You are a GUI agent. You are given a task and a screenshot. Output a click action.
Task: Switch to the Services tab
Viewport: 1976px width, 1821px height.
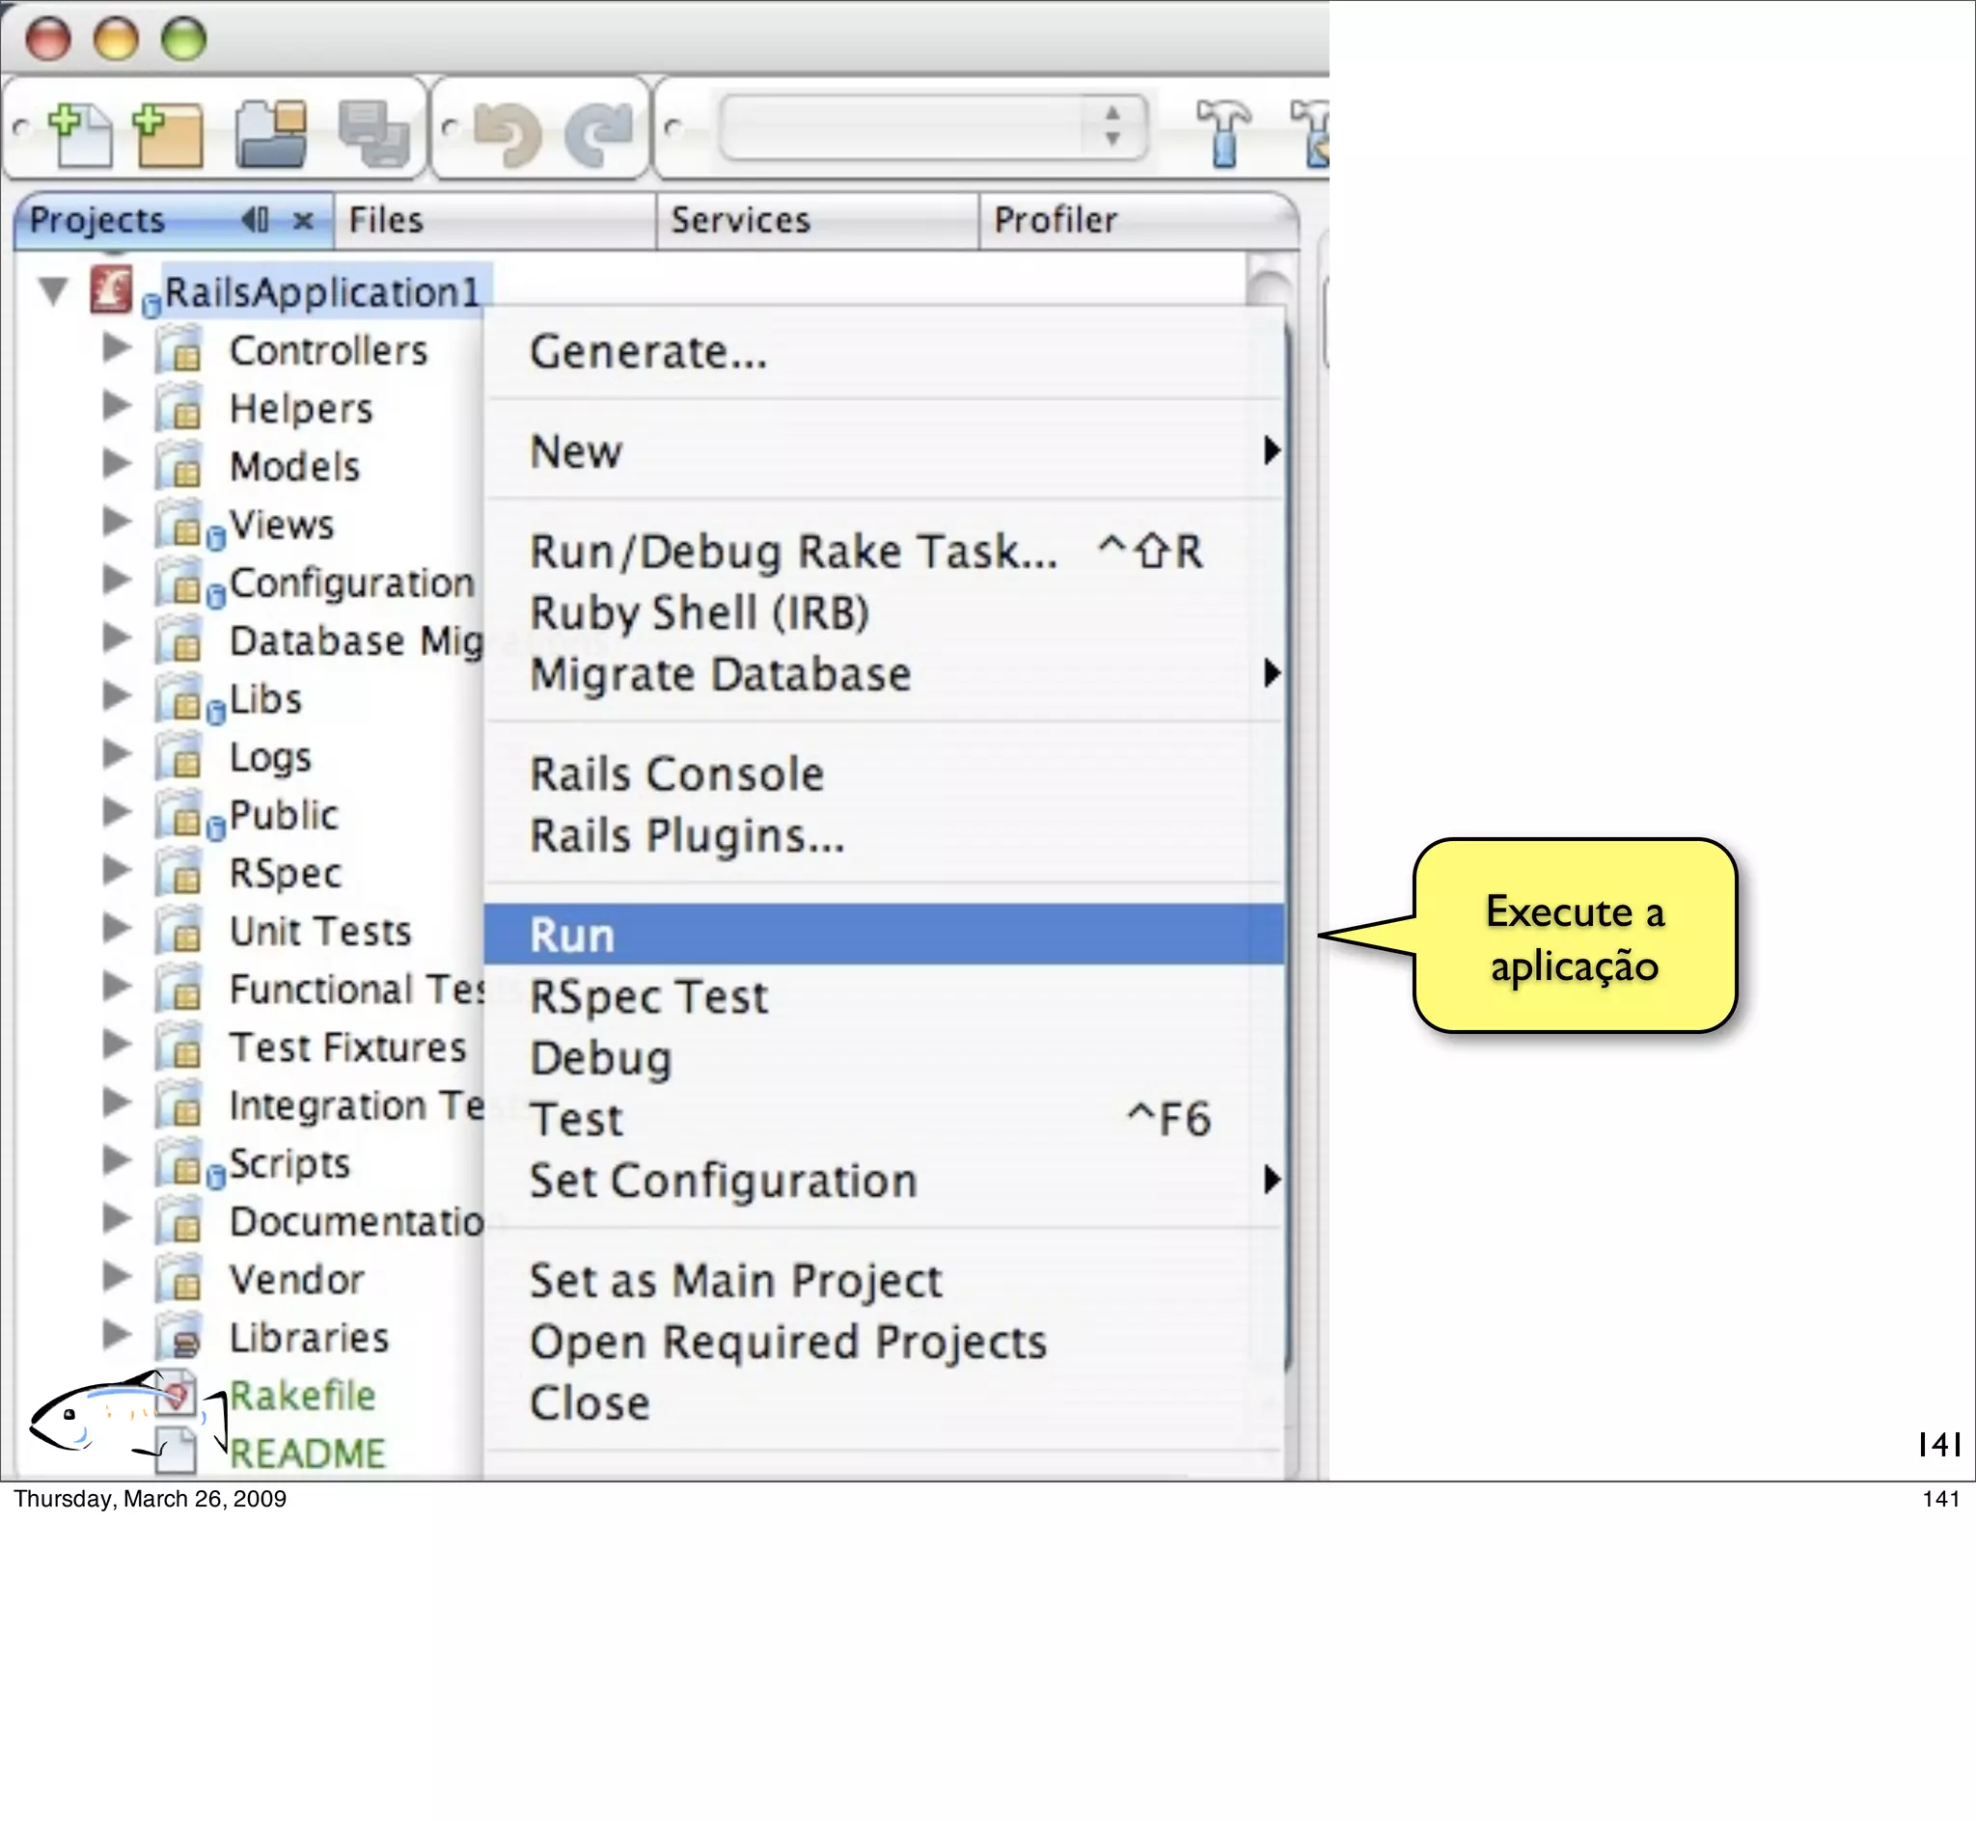point(740,220)
